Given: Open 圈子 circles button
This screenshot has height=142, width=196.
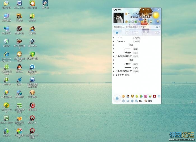Looking at the screenshot, I should 139,101.
